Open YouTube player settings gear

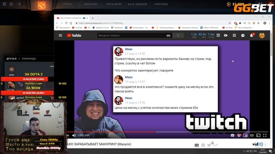pos(239,135)
